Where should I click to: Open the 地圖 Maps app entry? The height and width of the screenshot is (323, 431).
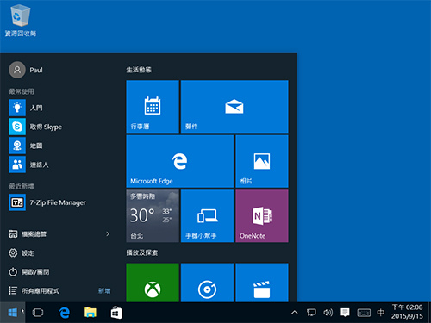tap(60, 146)
